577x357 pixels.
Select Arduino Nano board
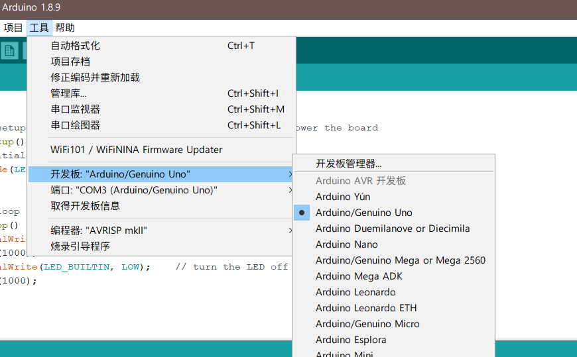click(x=394, y=244)
